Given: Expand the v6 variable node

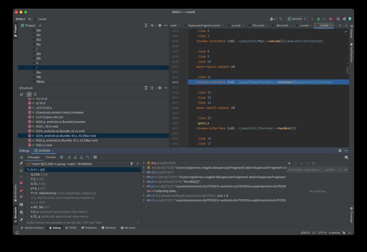Looking at the screenshot, I should click(x=144, y=172).
